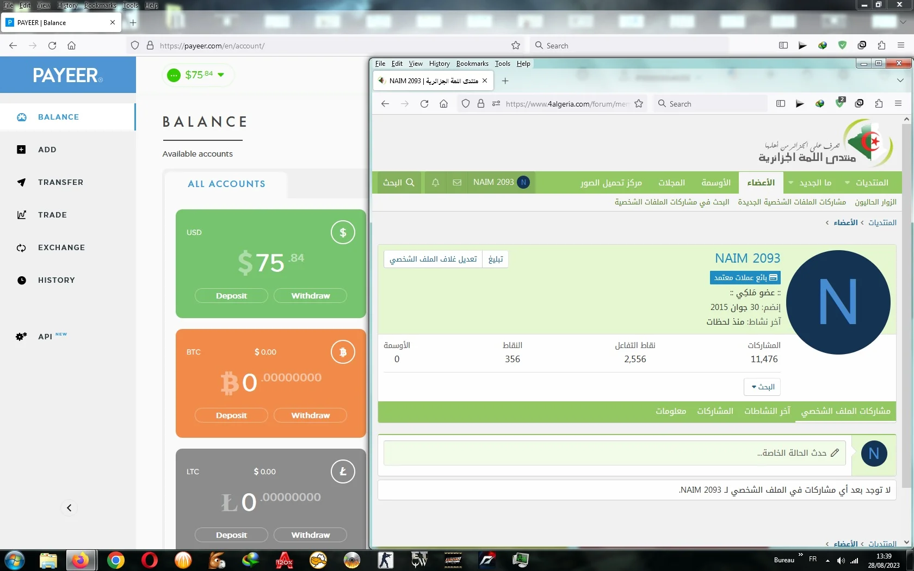Bookmark the 4algeria page with star icon

tap(639, 104)
